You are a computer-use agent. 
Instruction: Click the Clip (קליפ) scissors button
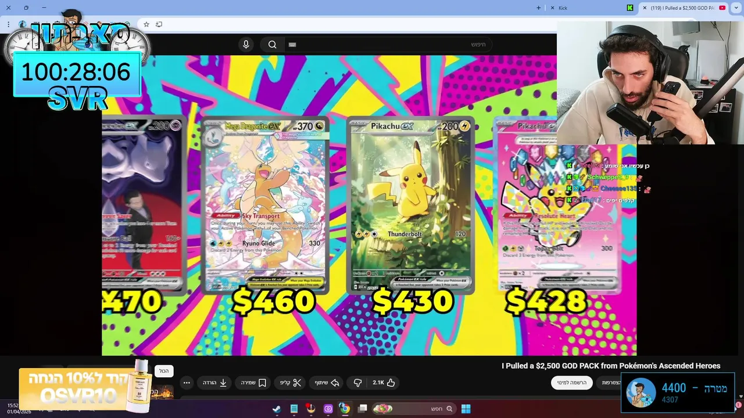tap(291, 383)
